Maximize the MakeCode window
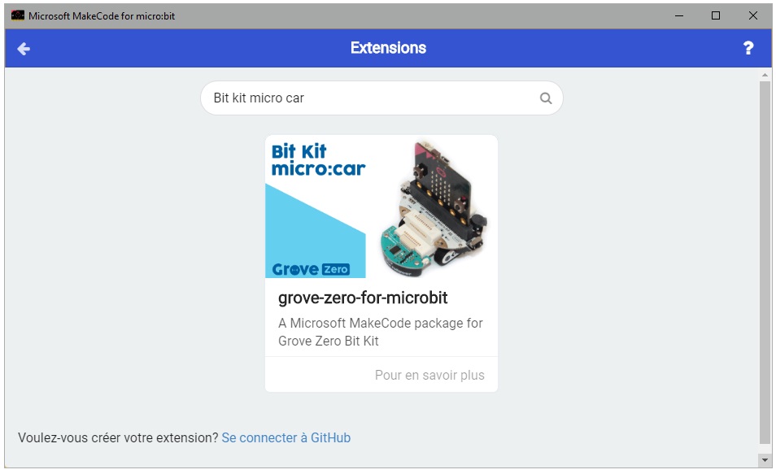This screenshot has width=776, height=474. coord(716,15)
